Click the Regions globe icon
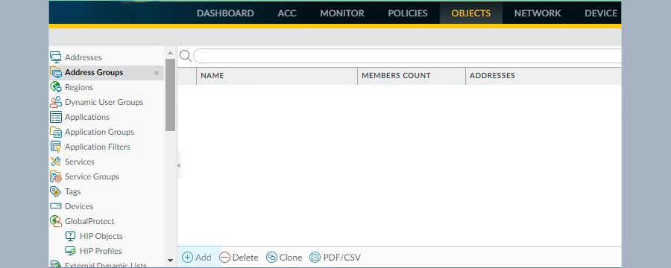Screen dimensions: 671x268 (x=56, y=87)
